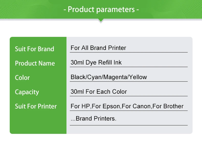Click the word Brother in printer list
The height and width of the screenshot is (151, 202).
coord(173,106)
